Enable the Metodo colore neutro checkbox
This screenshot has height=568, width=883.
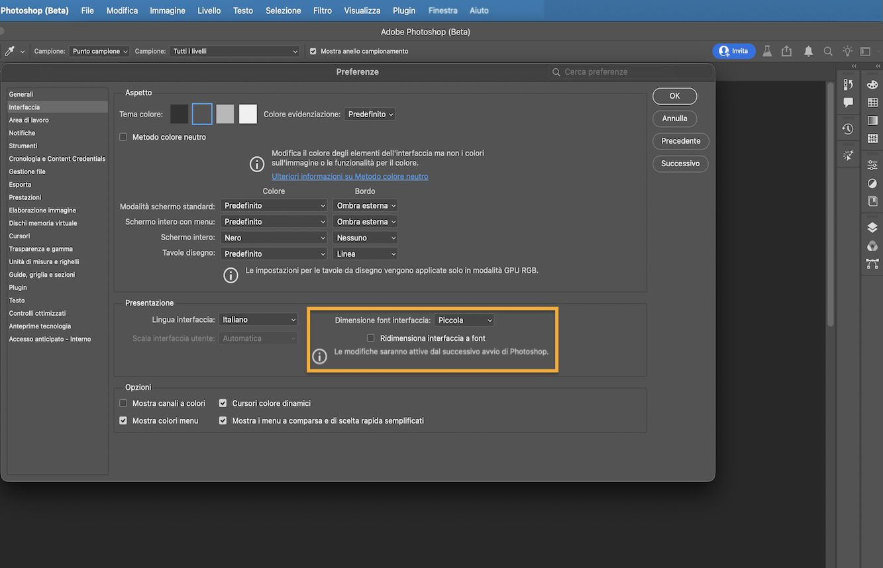tap(123, 136)
